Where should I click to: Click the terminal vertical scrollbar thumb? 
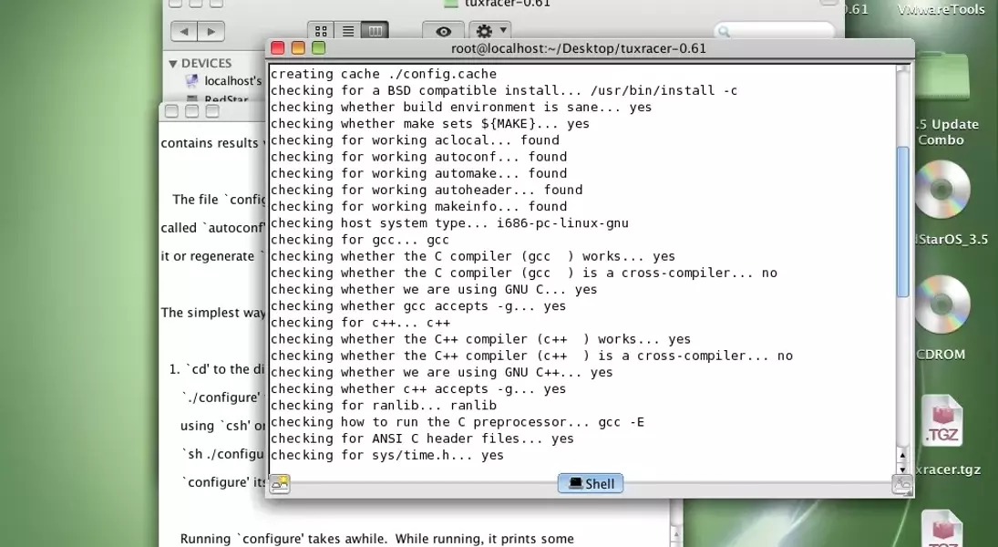click(x=902, y=222)
